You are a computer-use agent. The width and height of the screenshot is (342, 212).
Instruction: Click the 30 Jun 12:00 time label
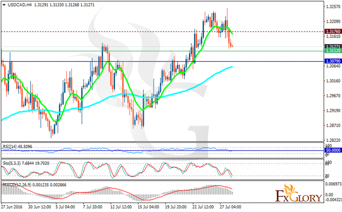40,207
